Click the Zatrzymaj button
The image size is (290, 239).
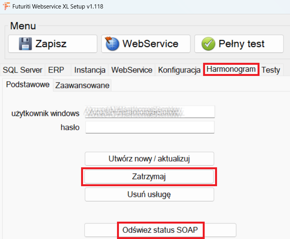point(149,177)
